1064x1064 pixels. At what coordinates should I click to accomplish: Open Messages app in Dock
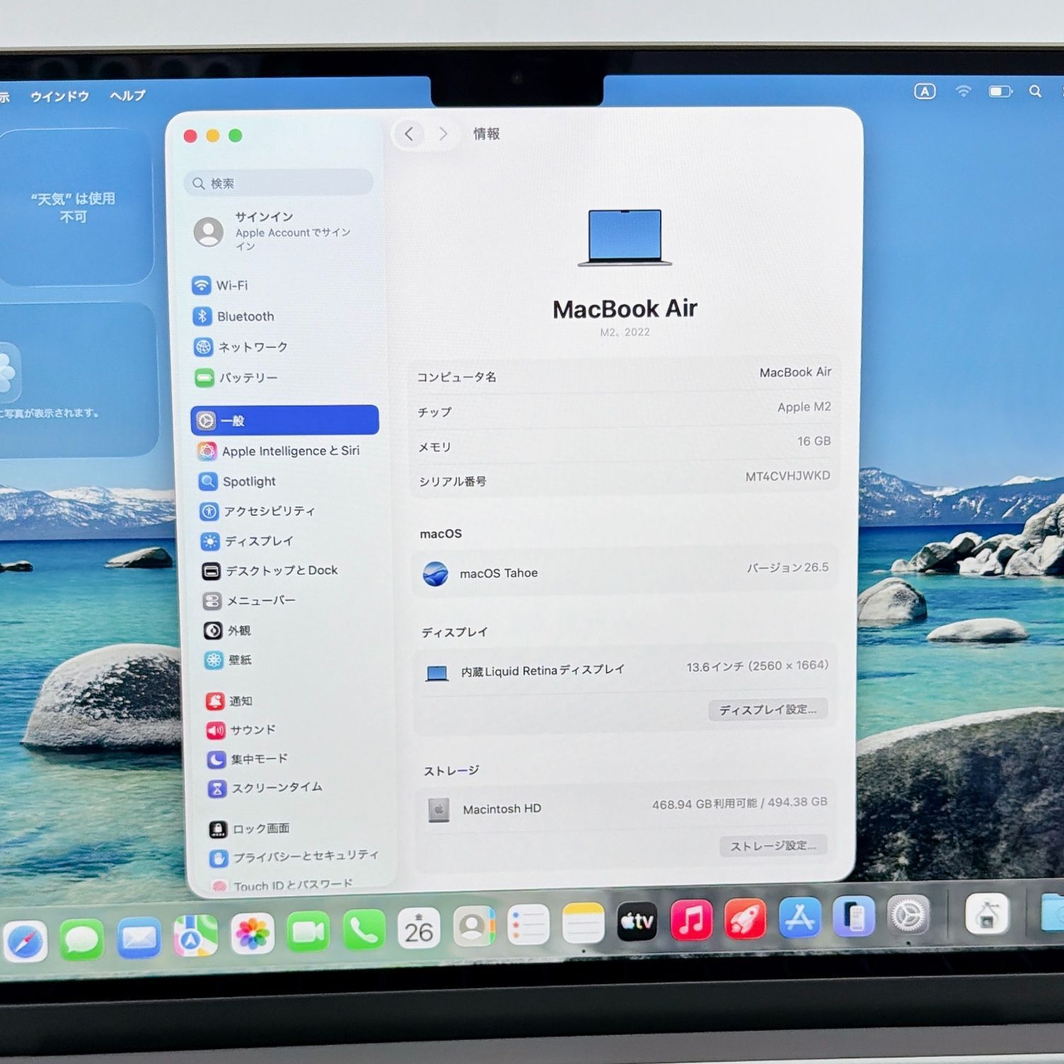[82, 940]
